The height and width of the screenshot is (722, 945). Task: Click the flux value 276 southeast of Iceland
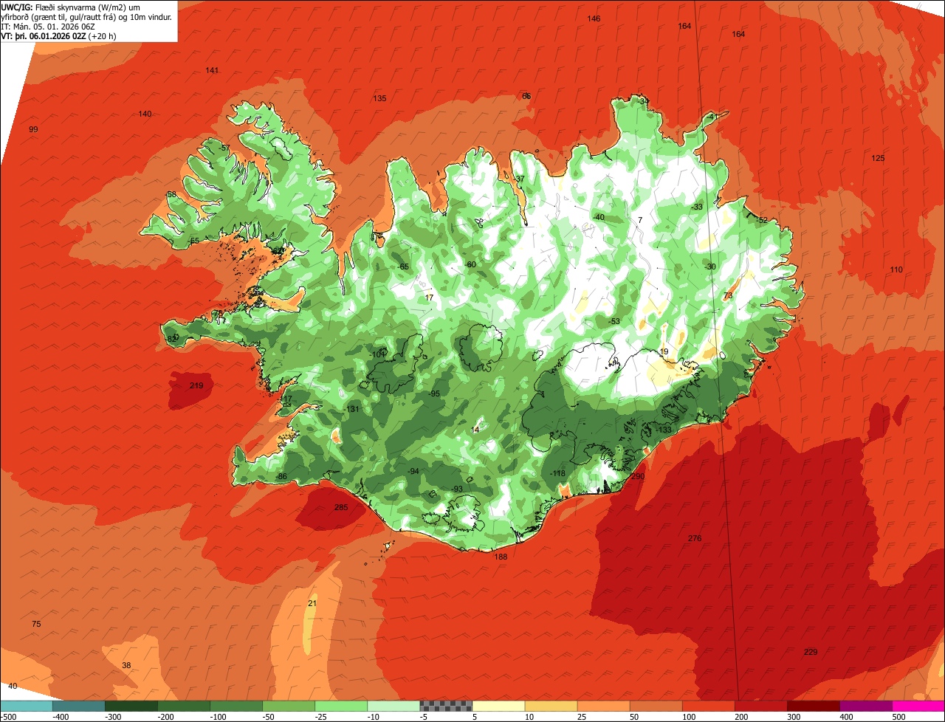(695, 538)
